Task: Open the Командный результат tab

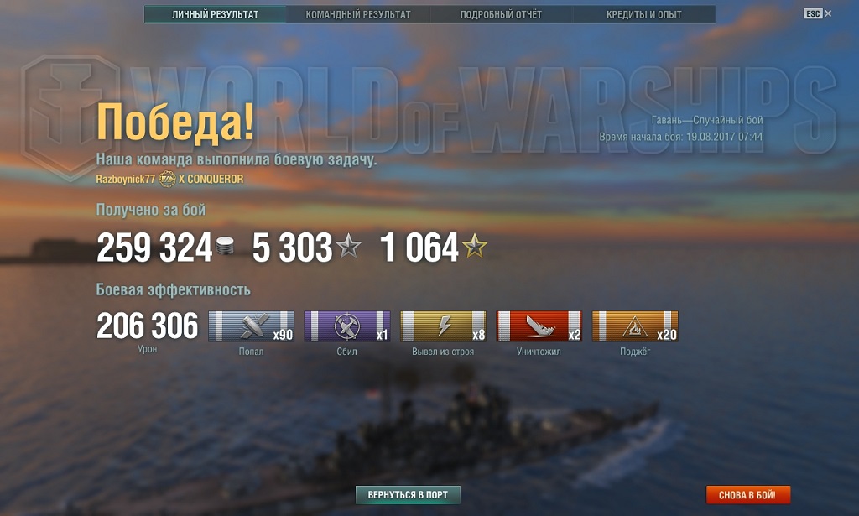Action: click(x=357, y=15)
